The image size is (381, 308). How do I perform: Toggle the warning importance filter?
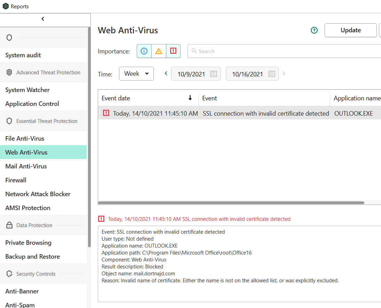pyautogui.click(x=159, y=51)
